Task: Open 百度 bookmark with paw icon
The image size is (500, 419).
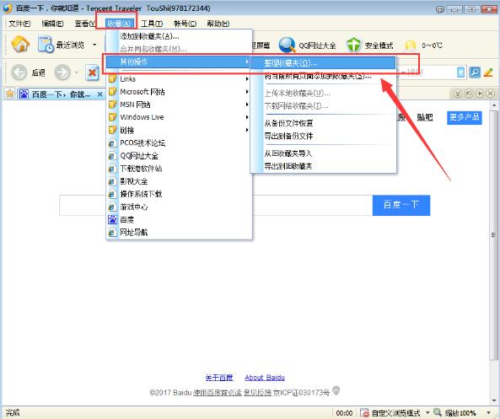Action: tap(179, 220)
